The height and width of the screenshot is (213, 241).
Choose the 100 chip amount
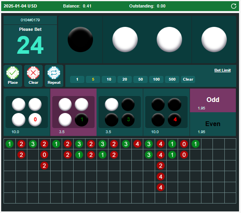point(156,79)
